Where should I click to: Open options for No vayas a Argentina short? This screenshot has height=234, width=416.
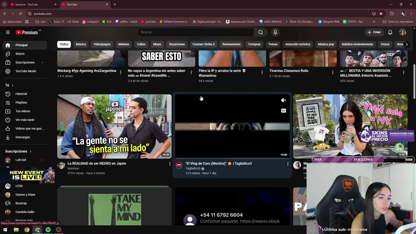click(x=191, y=72)
